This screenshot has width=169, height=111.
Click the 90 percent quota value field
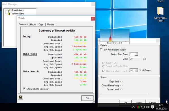coord(132,71)
